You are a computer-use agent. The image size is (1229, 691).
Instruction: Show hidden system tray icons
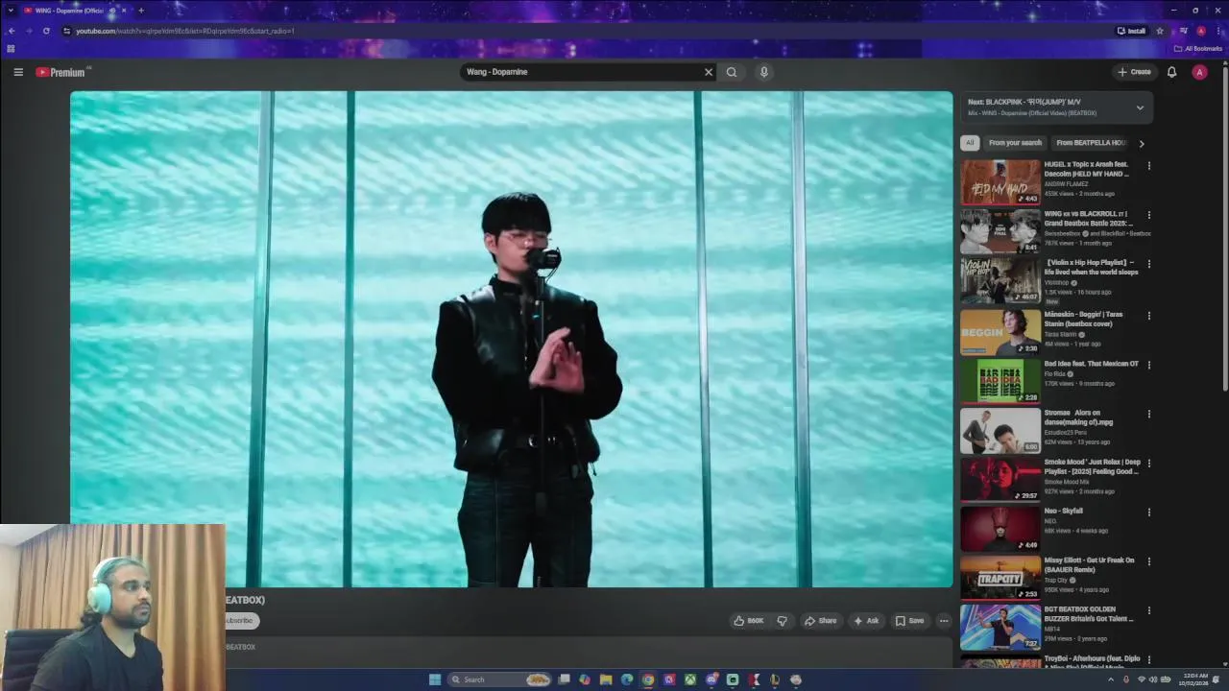pos(1112,679)
